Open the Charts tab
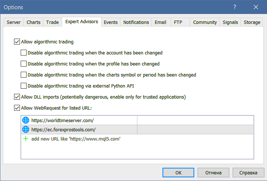Viewport: 267px width, 181px height. coord(34,22)
